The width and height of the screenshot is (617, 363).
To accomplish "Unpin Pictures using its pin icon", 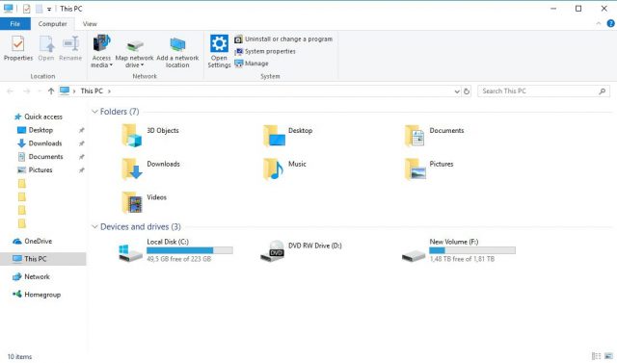I will [x=81, y=170].
